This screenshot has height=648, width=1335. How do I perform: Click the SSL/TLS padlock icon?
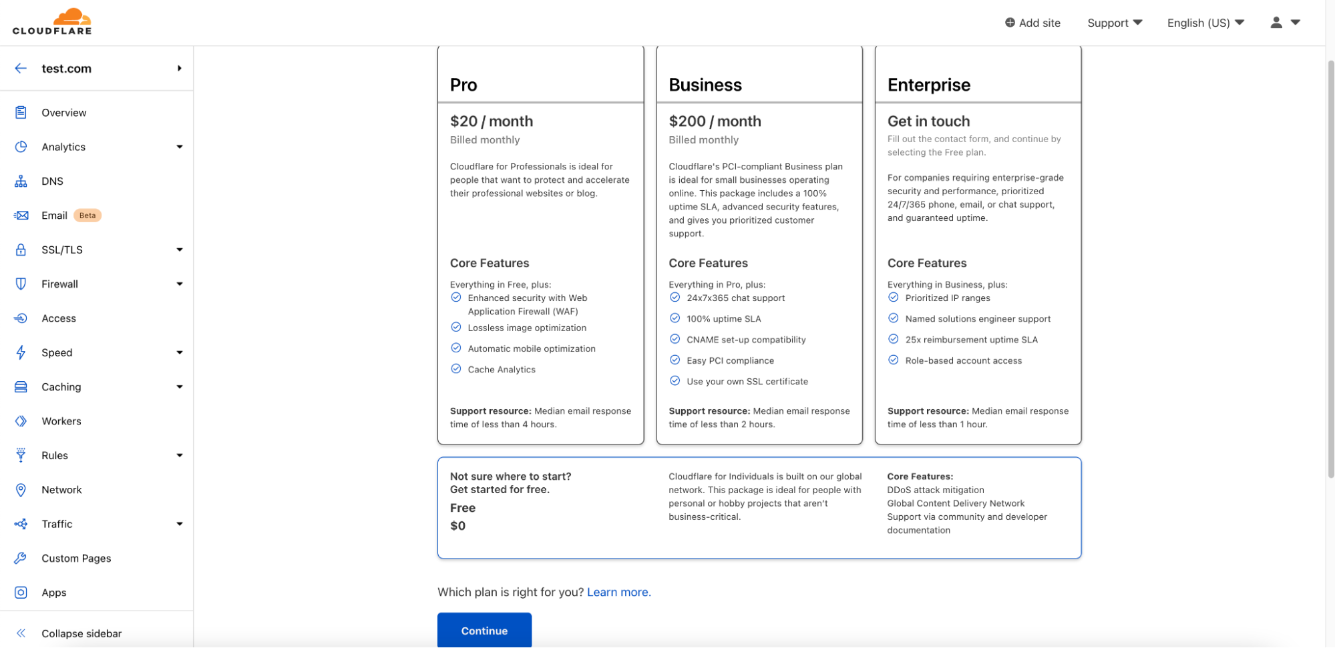click(x=21, y=250)
